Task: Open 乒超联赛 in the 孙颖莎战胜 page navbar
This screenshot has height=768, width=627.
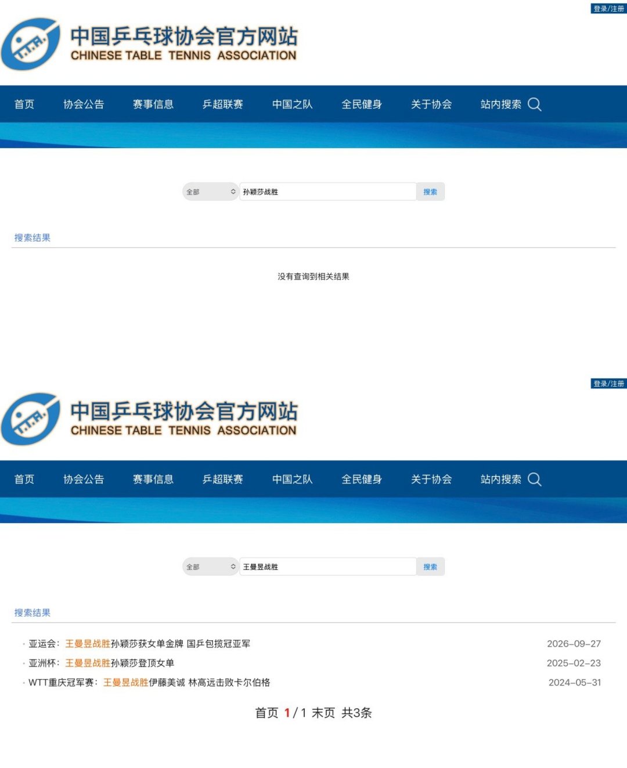Action: point(223,104)
